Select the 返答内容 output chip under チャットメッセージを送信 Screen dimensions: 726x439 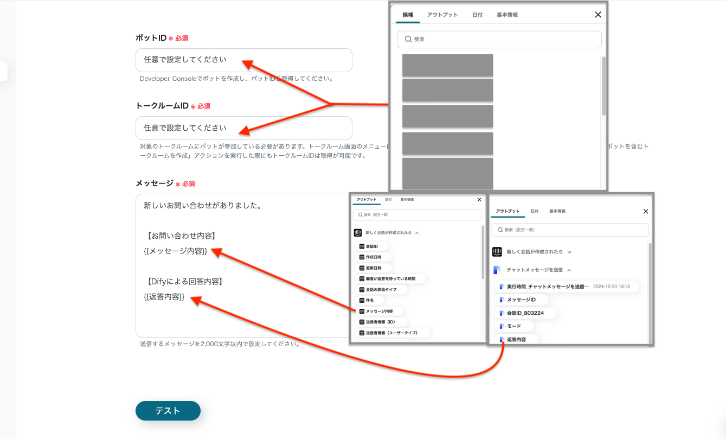pos(517,340)
